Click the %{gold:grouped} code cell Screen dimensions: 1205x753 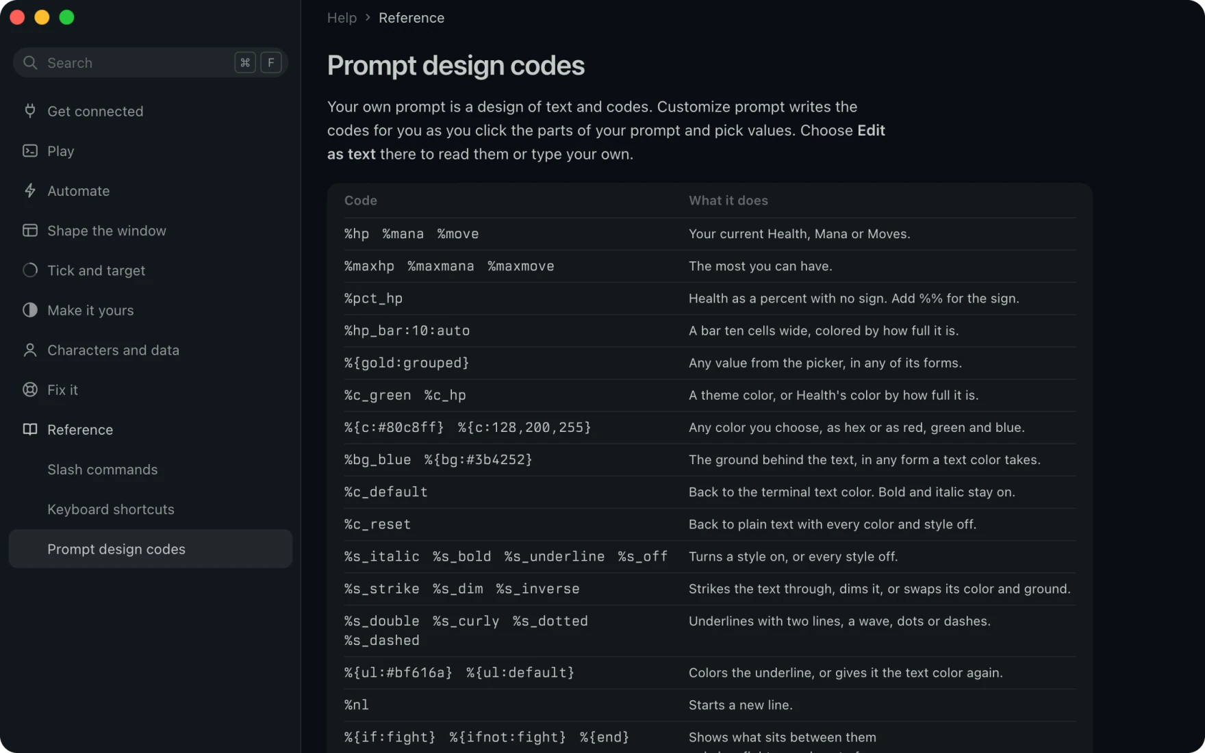coord(407,362)
